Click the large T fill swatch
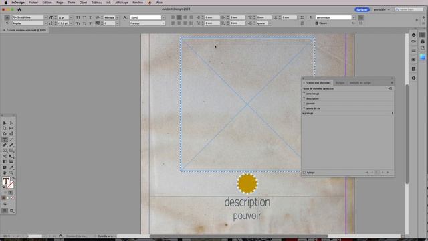This screenshot has height=241, width=428. pos(6,181)
